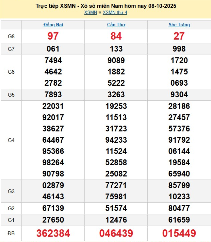Click the G5 number 3263

[116, 95]
